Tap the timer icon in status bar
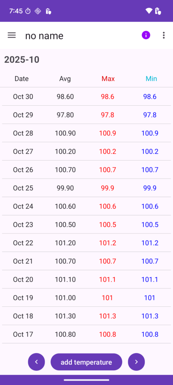The width and height of the screenshot is (173, 385). click(x=28, y=11)
